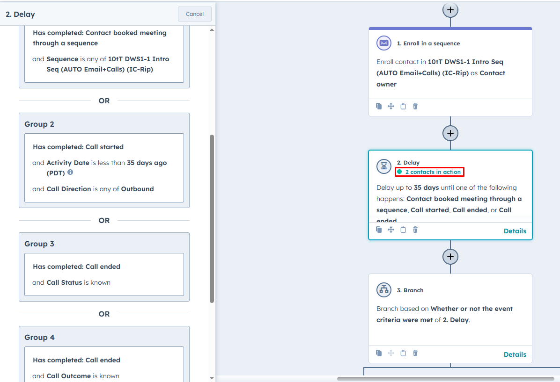Click the plus icon between Delay and Branch
This screenshot has width=560, height=382.
tap(450, 256)
